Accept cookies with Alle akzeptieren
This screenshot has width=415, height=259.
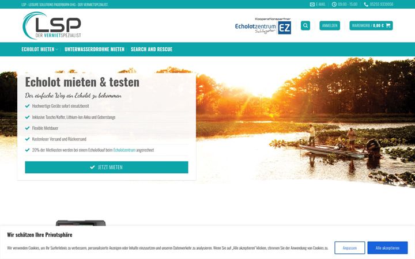pyautogui.click(x=387, y=248)
